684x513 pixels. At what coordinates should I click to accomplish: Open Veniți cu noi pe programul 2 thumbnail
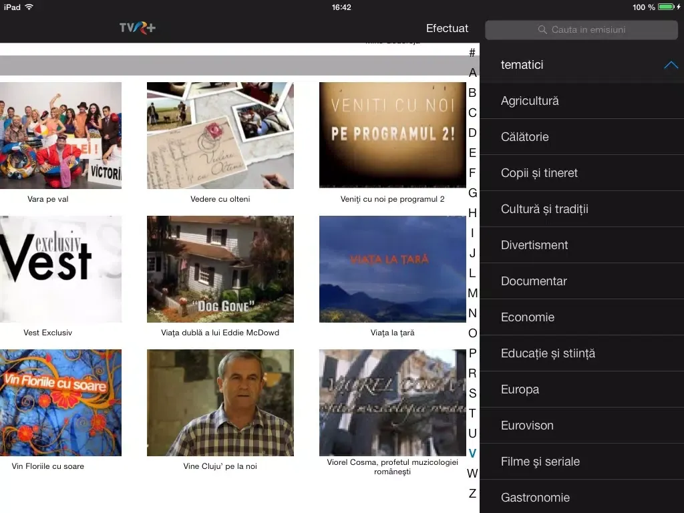(x=393, y=136)
